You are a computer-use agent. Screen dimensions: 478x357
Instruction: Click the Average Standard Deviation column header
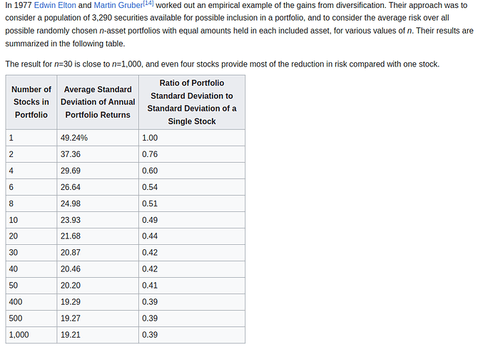(98, 102)
